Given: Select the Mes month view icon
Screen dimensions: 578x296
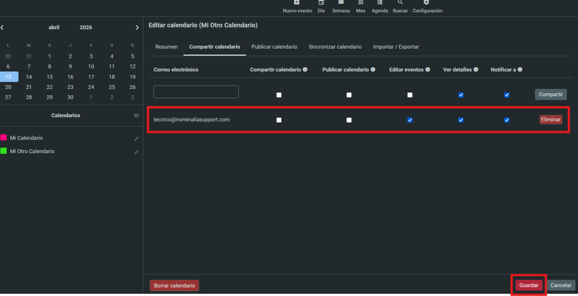Looking at the screenshot, I should pyautogui.click(x=361, y=3).
